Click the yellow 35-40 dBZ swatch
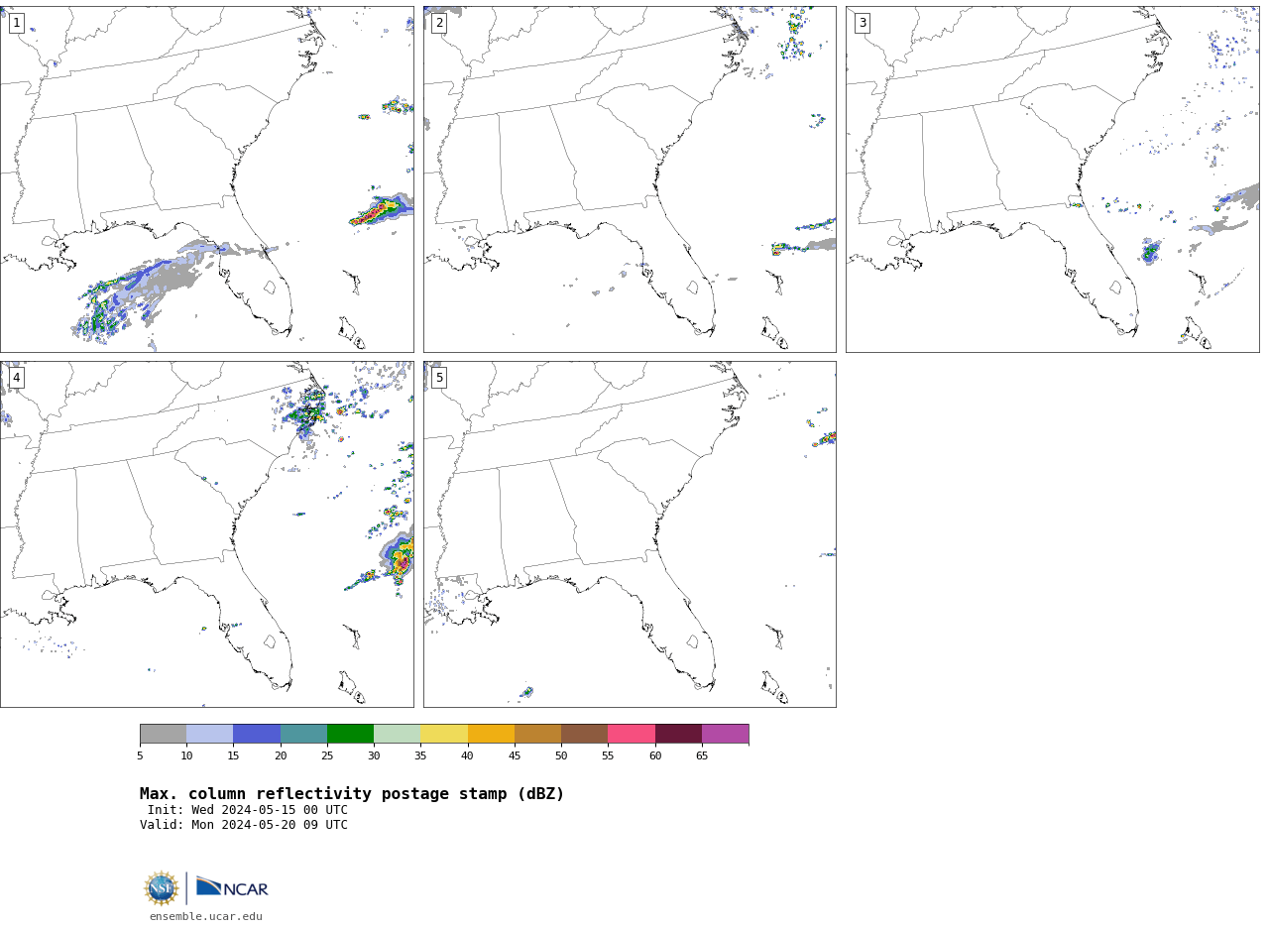1269x928 pixels. (x=444, y=734)
